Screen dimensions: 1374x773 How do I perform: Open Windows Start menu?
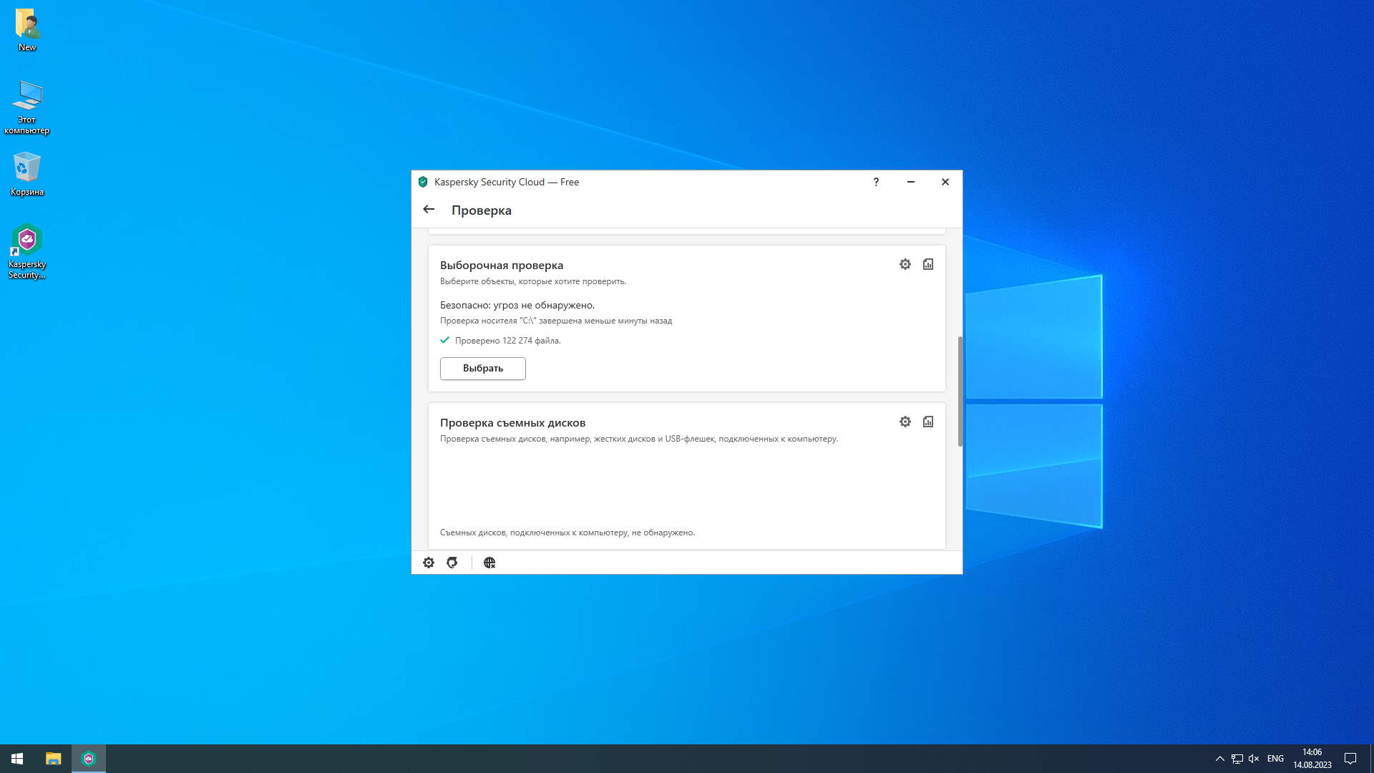[x=17, y=758]
